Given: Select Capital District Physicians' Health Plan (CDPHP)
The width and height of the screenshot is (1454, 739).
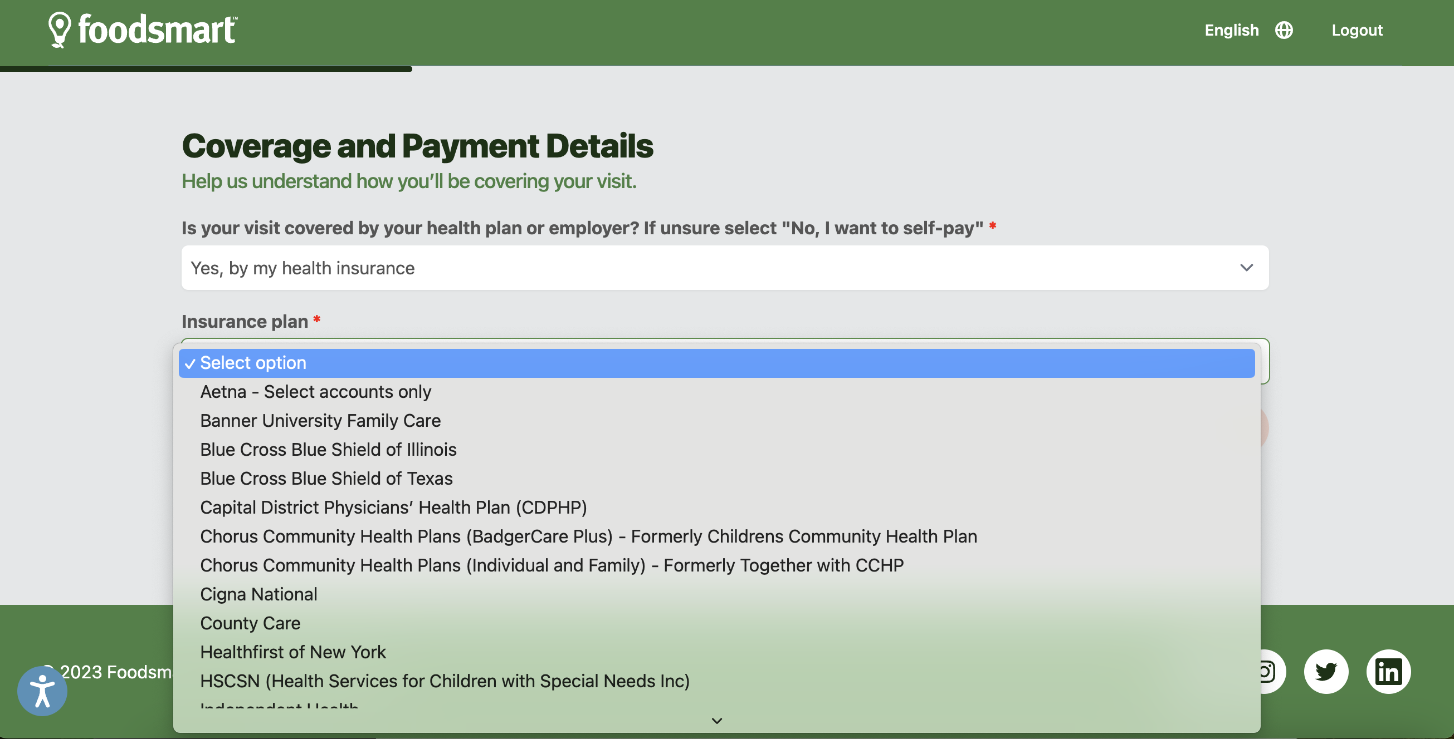Looking at the screenshot, I should pyautogui.click(x=716, y=508).
